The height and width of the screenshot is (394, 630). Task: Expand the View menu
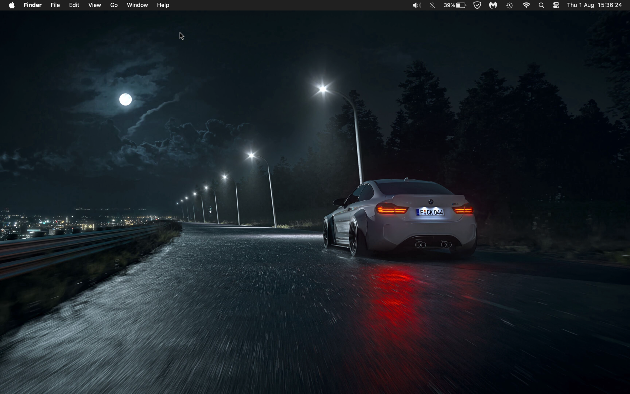click(x=94, y=5)
